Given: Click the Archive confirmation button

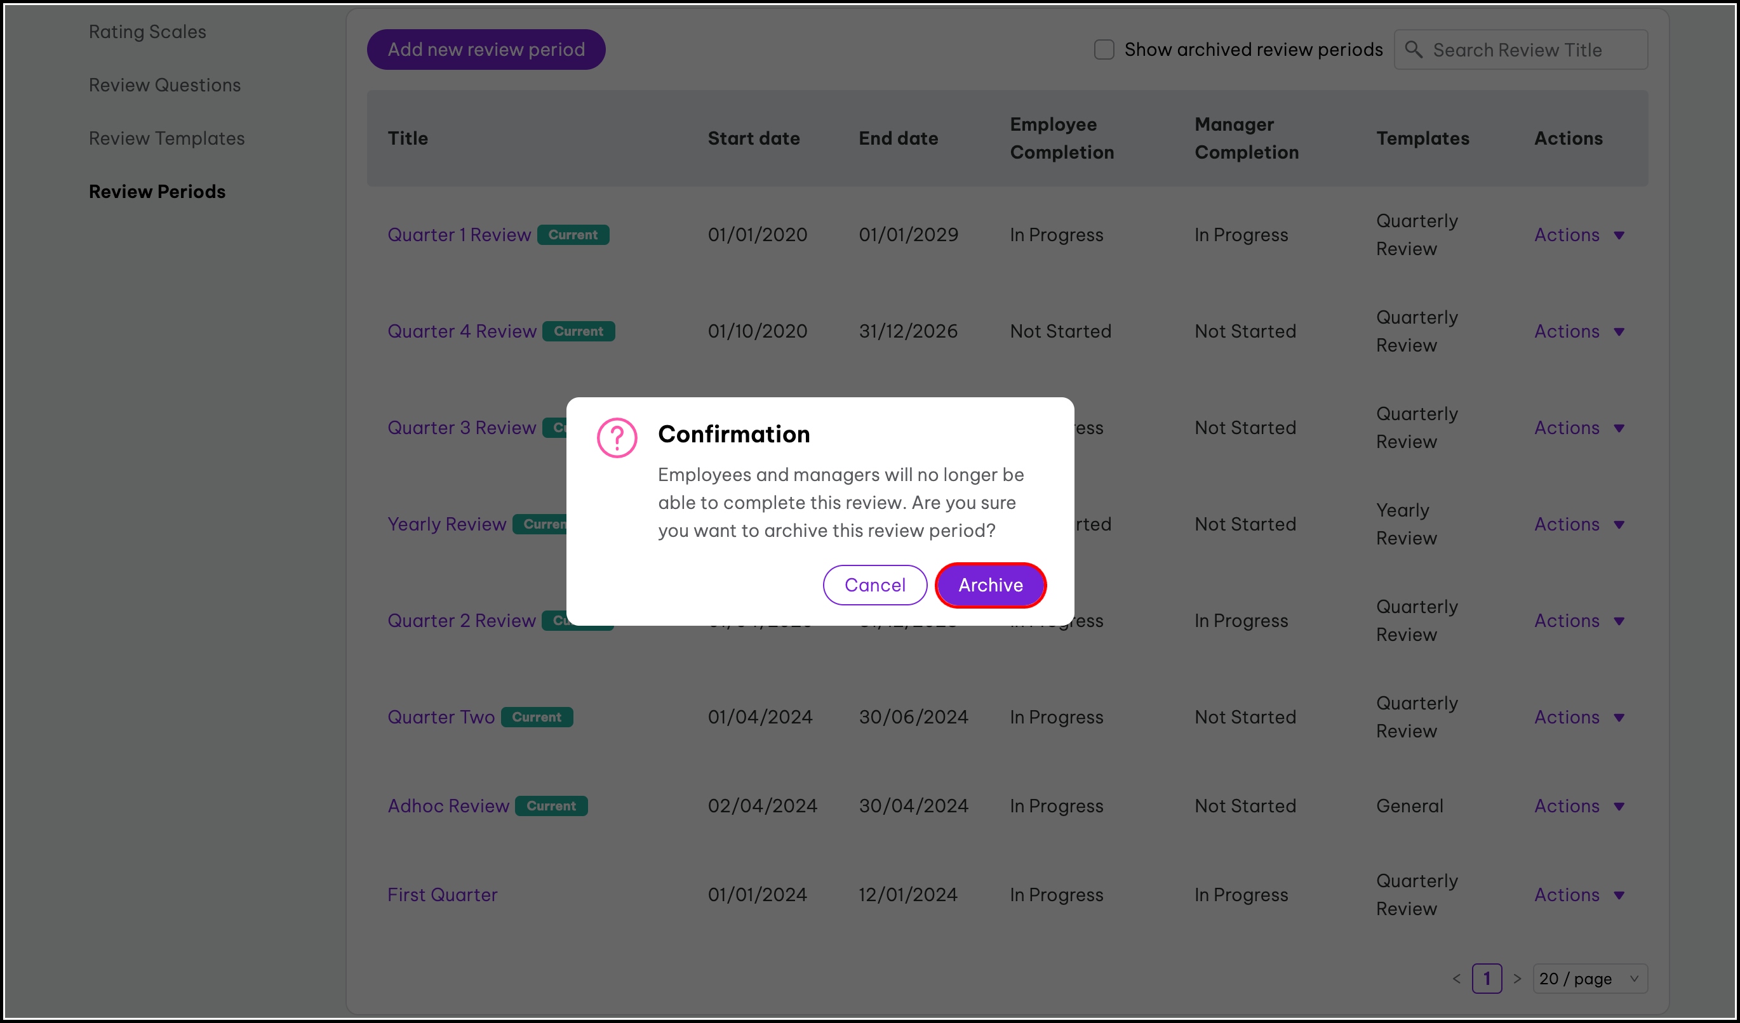Looking at the screenshot, I should click(990, 585).
